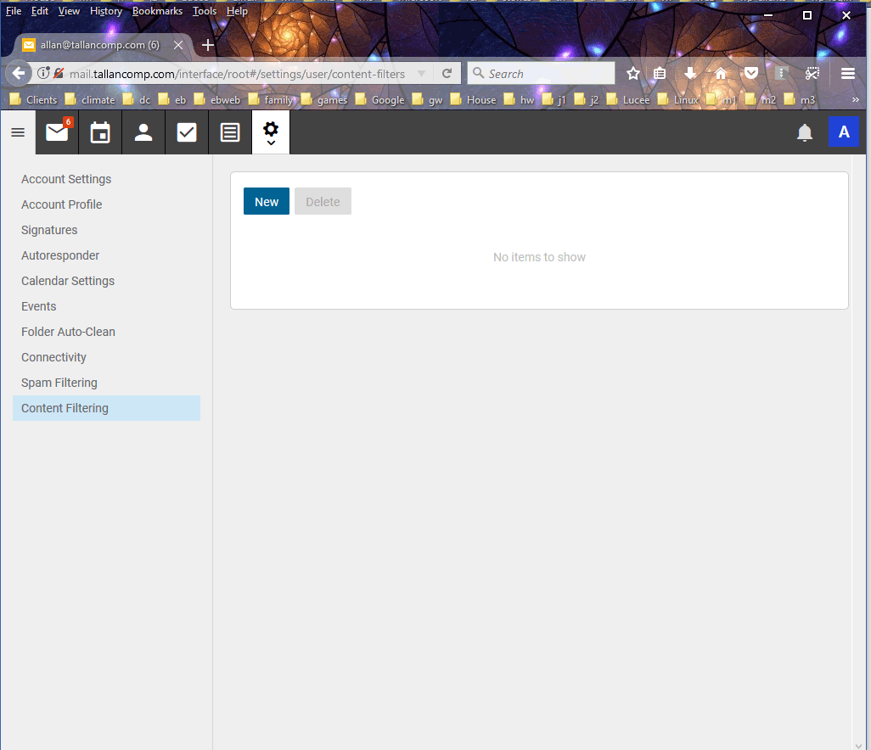The width and height of the screenshot is (871, 750).
Task: Open the Calendar icon in top bar
Action: coord(100,132)
